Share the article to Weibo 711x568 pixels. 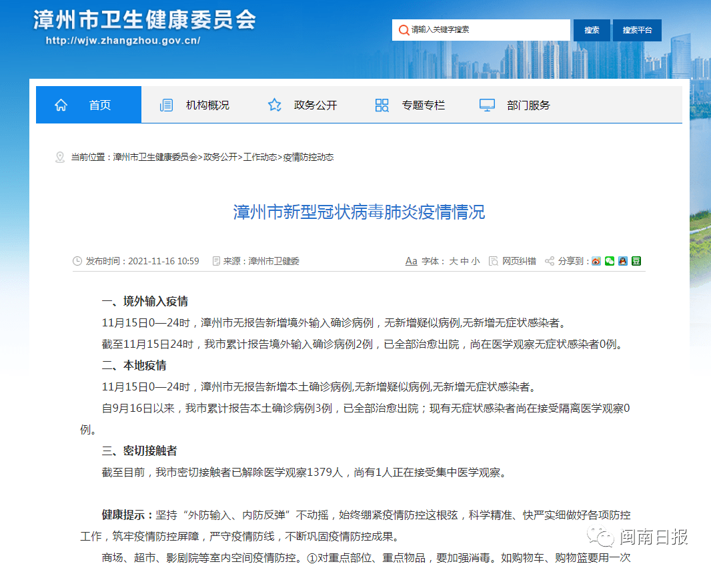pos(596,261)
